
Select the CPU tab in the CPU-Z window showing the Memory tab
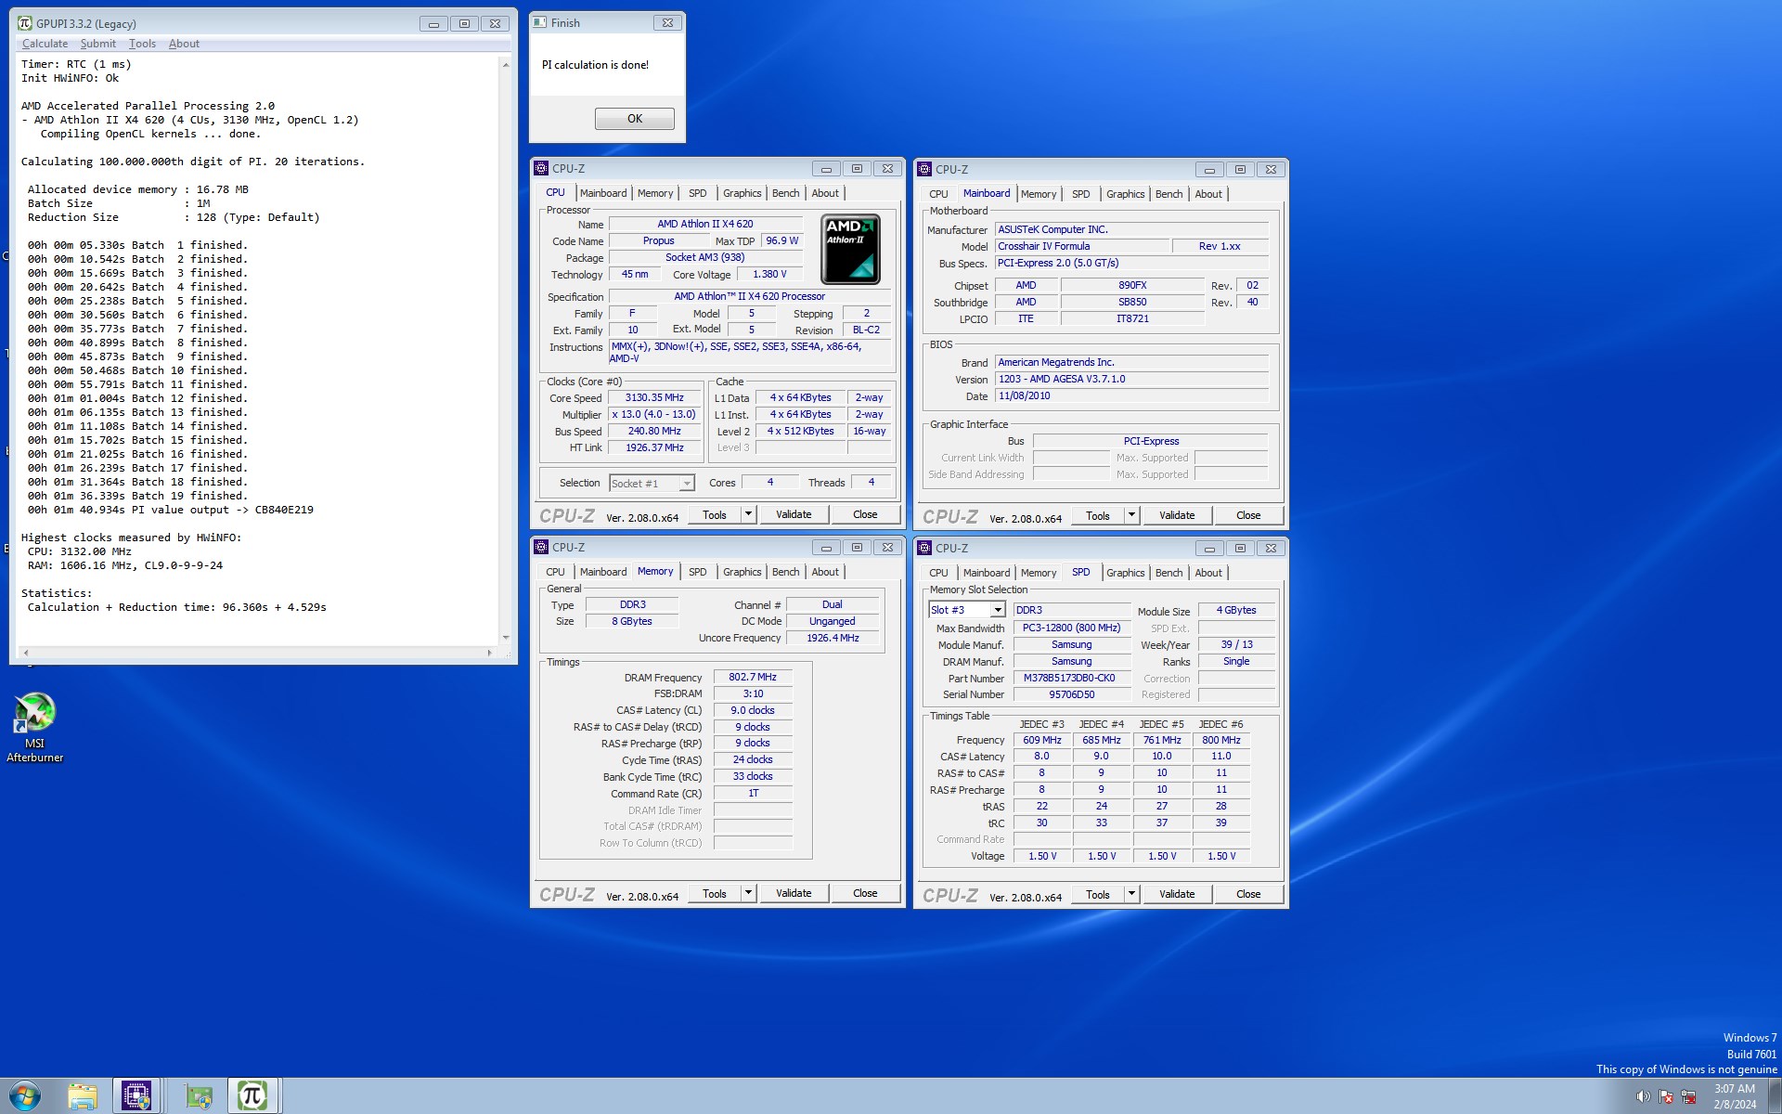pyautogui.click(x=555, y=572)
